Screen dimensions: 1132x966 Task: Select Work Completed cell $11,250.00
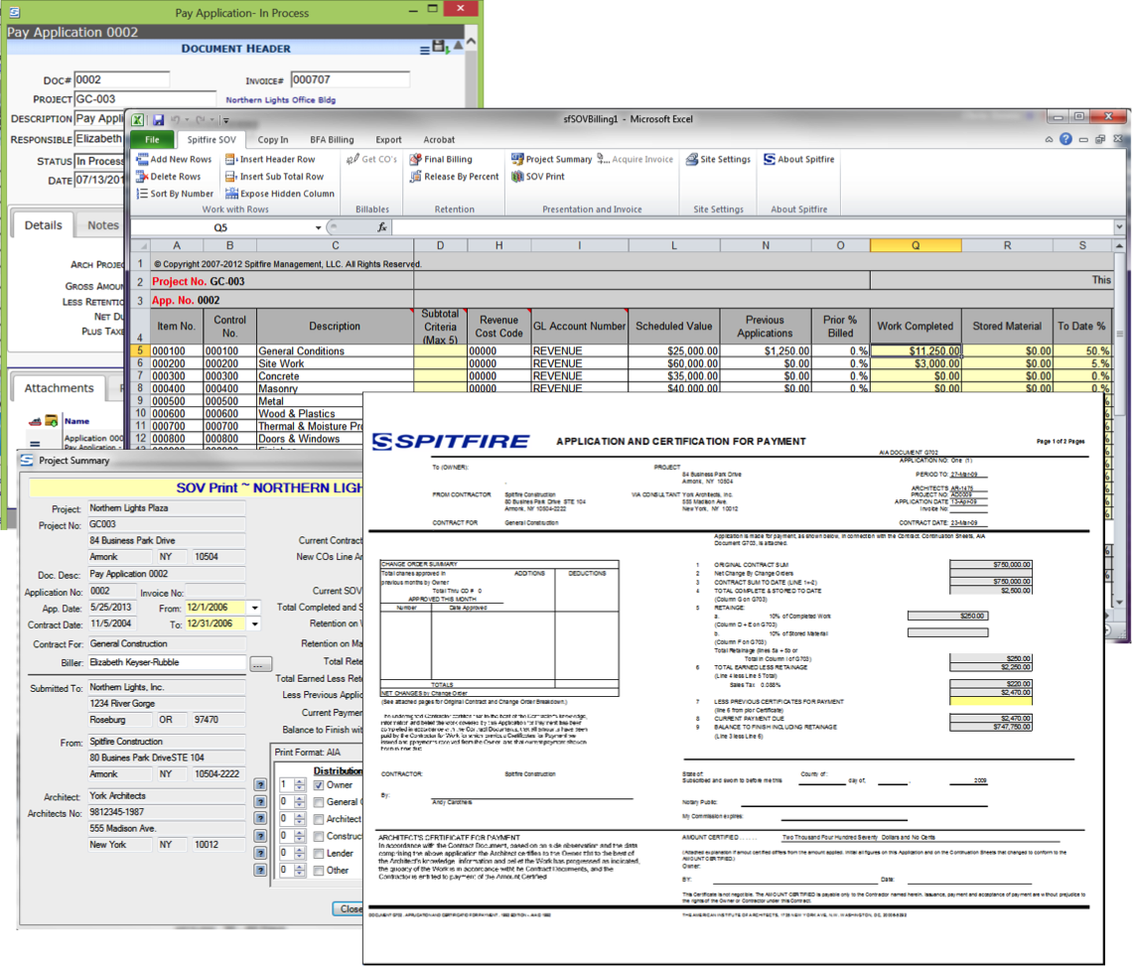[x=916, y=350]
